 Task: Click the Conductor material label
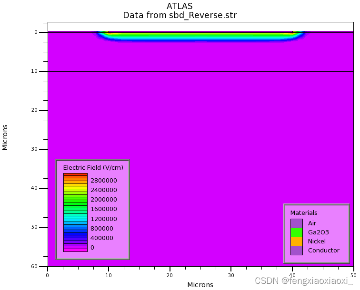pos(323,251)
